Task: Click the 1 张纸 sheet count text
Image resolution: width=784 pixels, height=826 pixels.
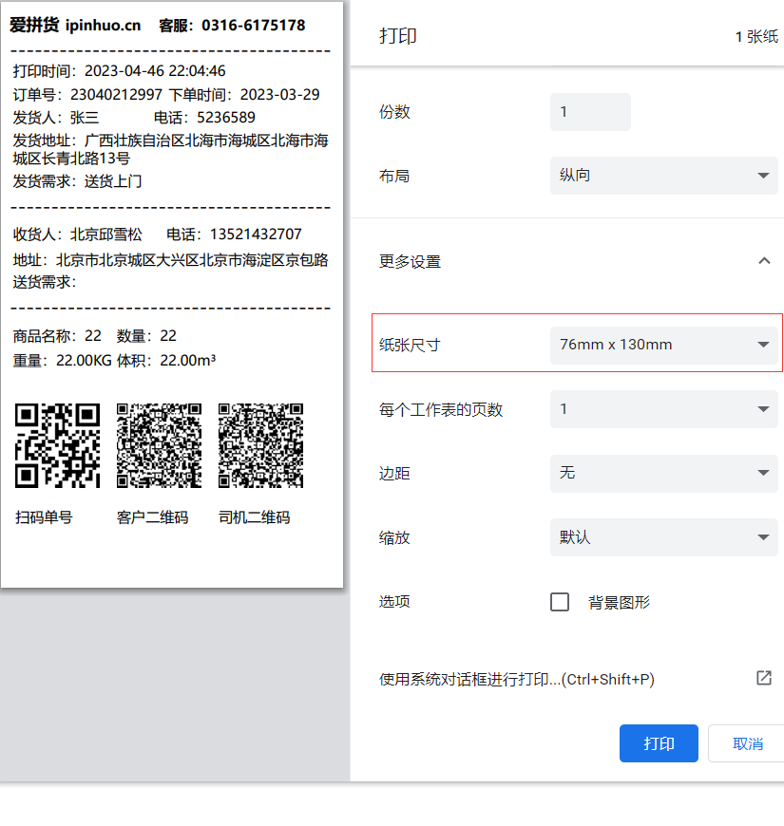Action: point(756,37)
